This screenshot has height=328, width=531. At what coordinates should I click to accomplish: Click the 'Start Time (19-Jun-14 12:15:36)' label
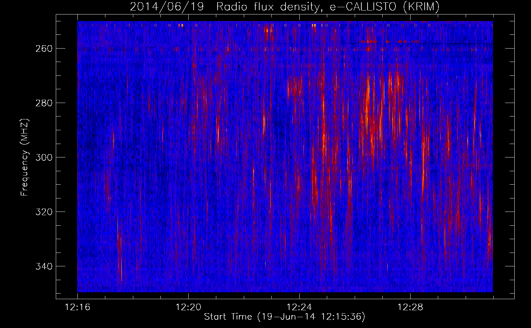(x=285, y=317)
